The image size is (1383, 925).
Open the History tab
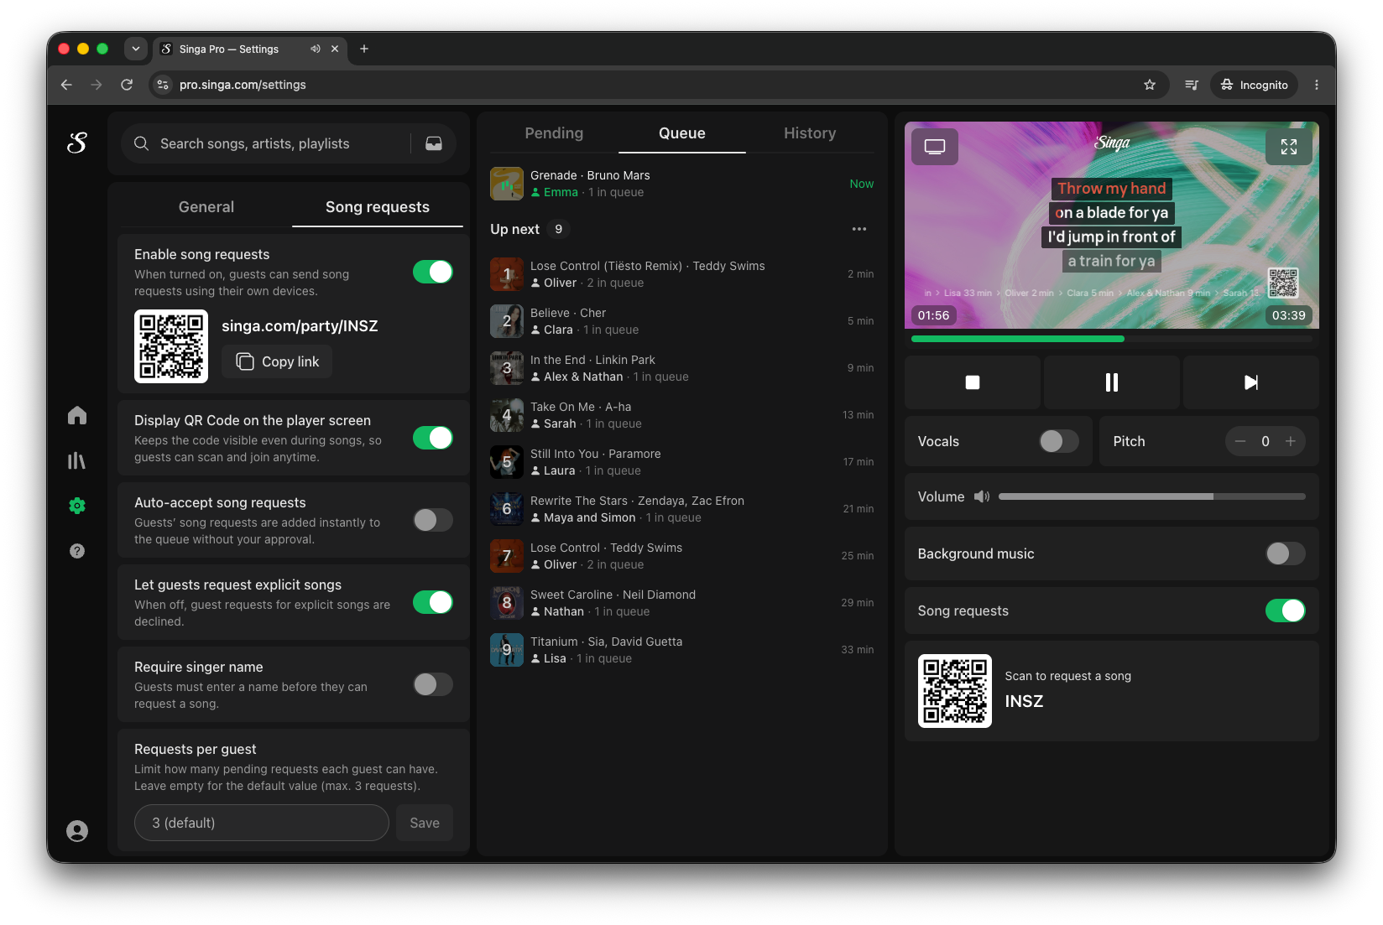pos(810,133)
